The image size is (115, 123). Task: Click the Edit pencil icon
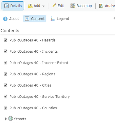(54, 5)
